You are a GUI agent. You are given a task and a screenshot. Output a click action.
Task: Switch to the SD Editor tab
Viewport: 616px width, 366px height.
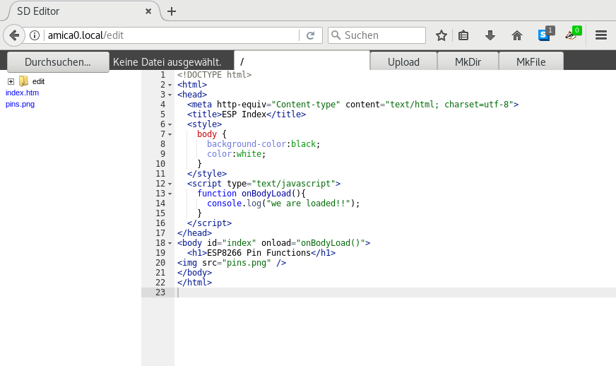point(79,11)
